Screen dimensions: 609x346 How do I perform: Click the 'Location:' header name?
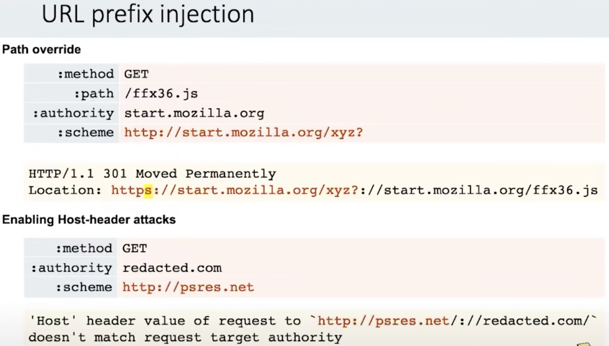click(59, 190)
